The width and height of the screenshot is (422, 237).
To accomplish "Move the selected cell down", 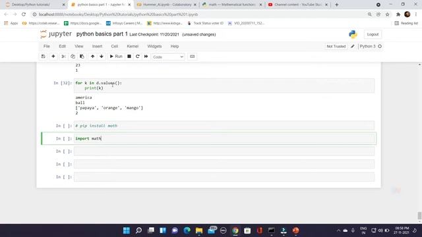I will (x=102, y=57).
